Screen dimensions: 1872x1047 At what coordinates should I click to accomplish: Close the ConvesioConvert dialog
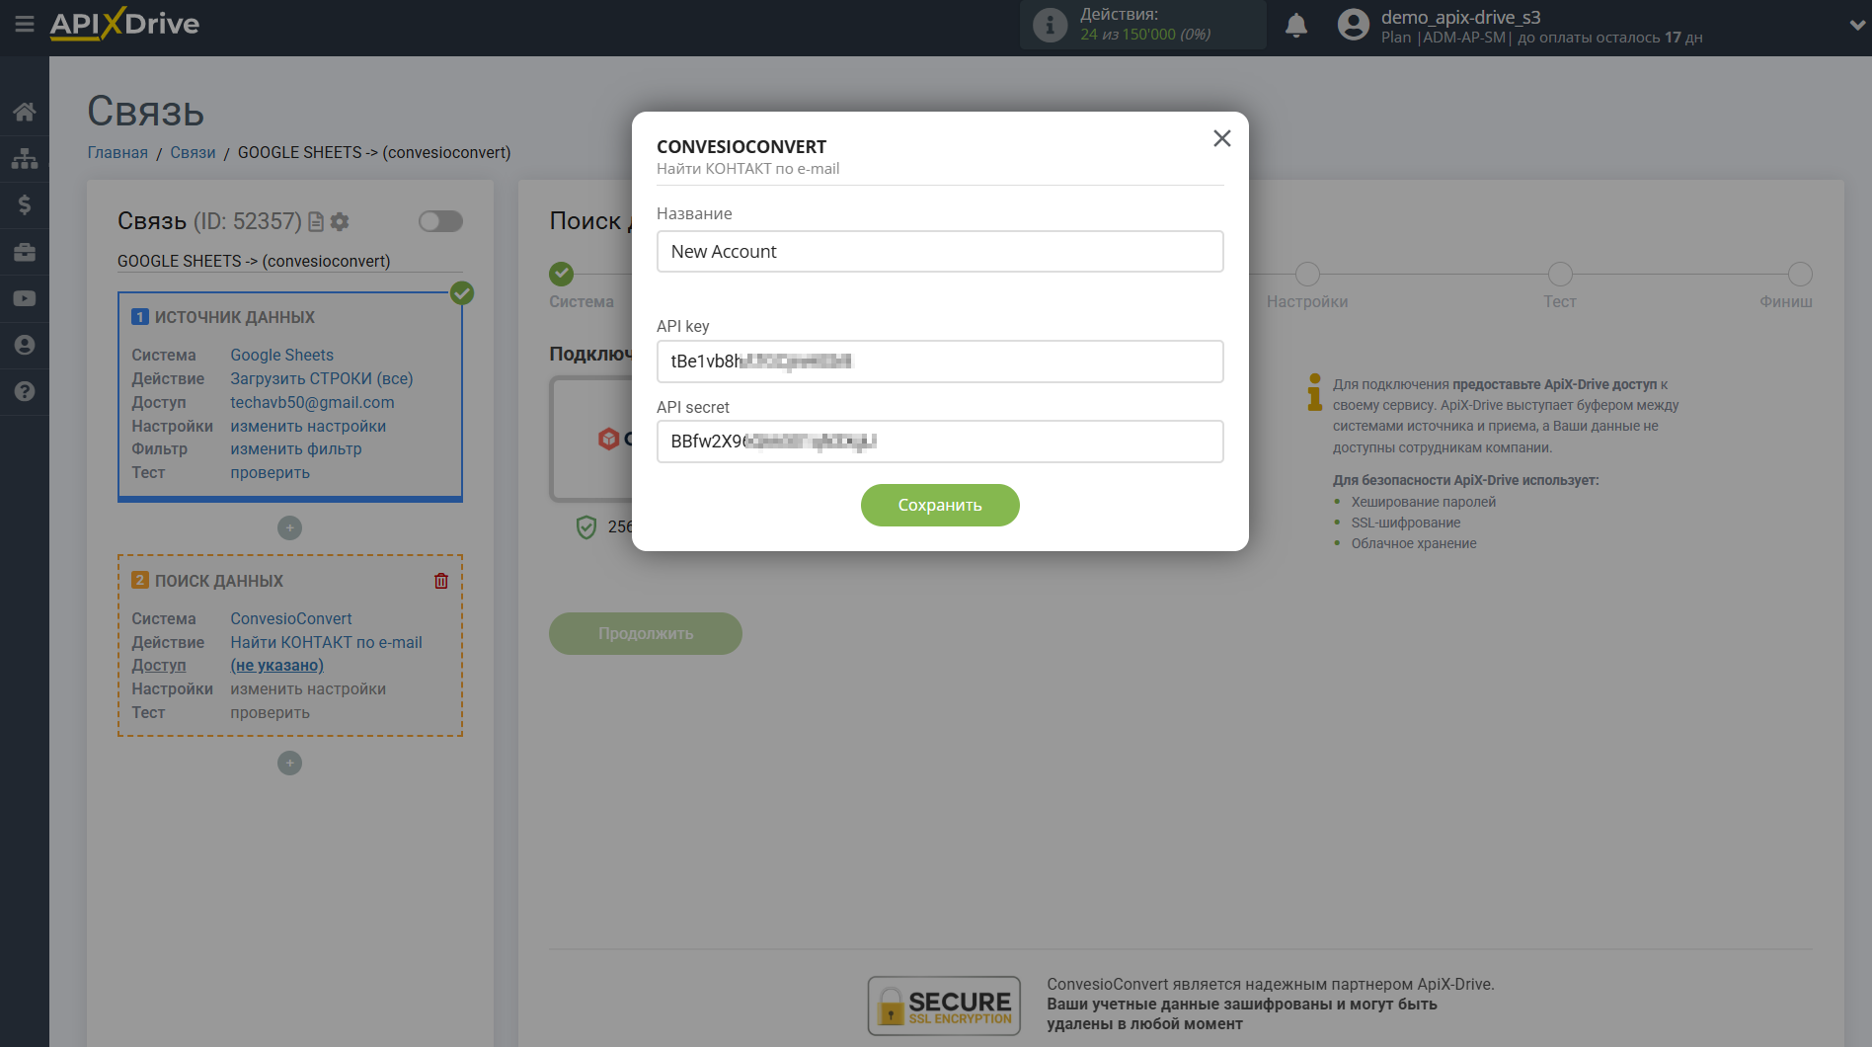coord(1221,138)
